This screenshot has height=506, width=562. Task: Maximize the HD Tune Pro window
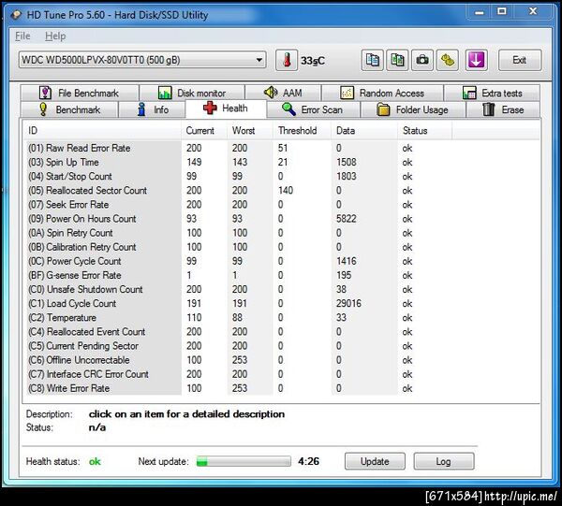[502, 12]
